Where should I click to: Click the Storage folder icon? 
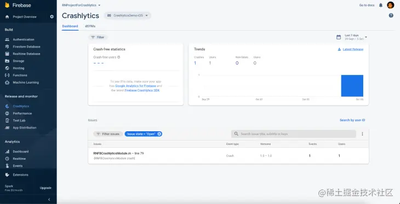tap(7, 61)
